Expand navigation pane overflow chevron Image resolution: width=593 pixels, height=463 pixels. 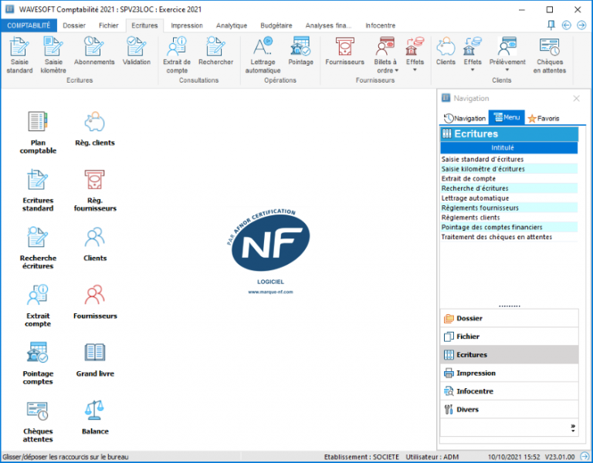click(x=573, y=428)
